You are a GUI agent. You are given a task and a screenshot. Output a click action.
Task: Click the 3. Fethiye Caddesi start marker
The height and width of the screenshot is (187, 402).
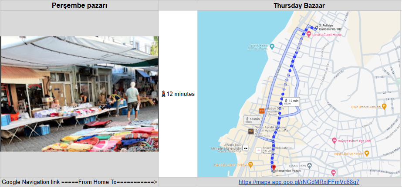(316, 28)
